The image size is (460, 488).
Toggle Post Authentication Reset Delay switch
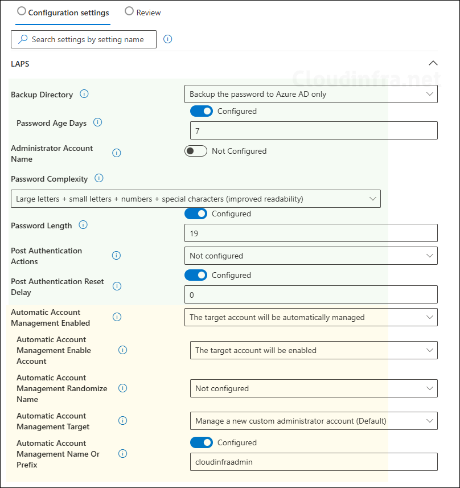tap(196, 275)
